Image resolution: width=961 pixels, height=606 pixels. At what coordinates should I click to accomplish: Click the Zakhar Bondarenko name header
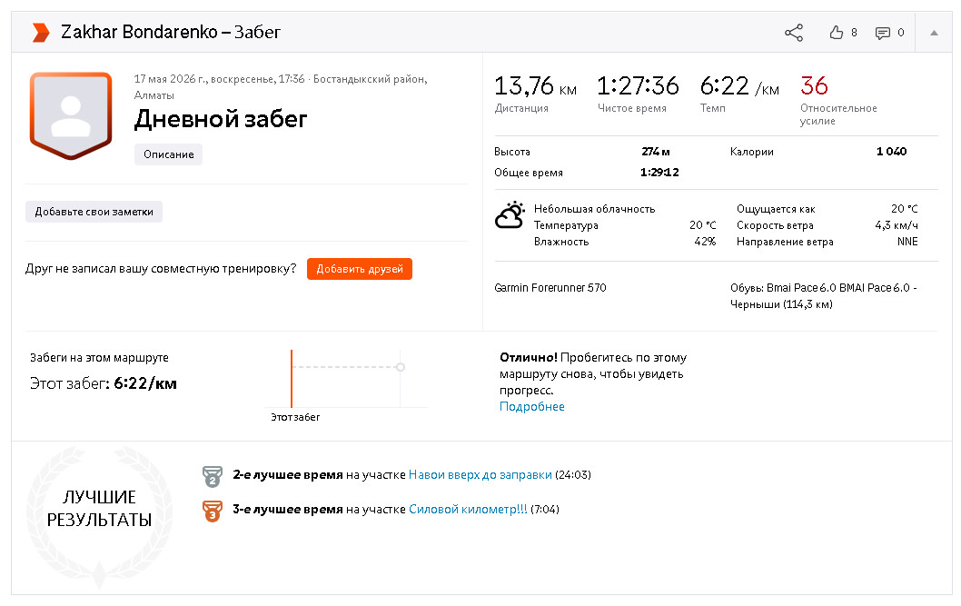(x=139, y=32)
